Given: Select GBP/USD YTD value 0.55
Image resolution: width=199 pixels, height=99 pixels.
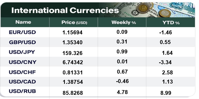Looking at the screenshot, I should pyautogui.click(x=165, y=42).
